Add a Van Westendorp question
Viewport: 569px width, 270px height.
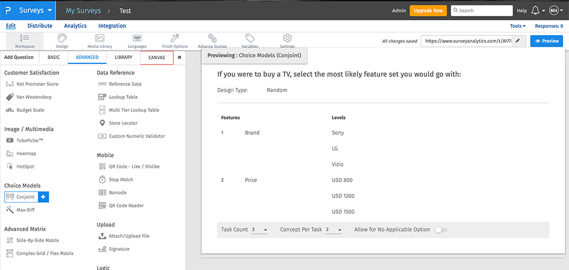pyautogui.click(x=29, y=97)
